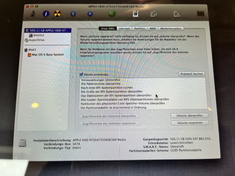Click the Protokoll löschen button
235x176 pixels.
click(192, 74)
